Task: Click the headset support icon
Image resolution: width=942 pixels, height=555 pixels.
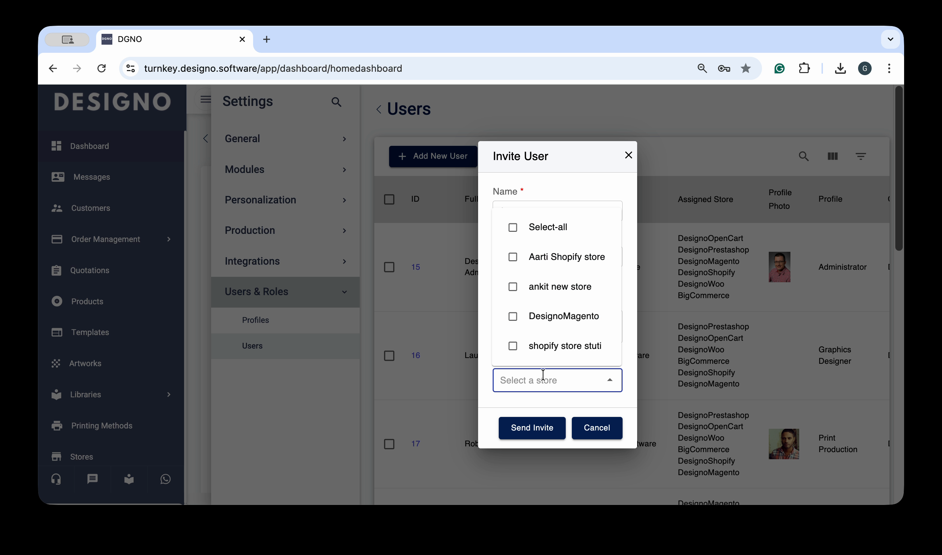Action: 56,479
